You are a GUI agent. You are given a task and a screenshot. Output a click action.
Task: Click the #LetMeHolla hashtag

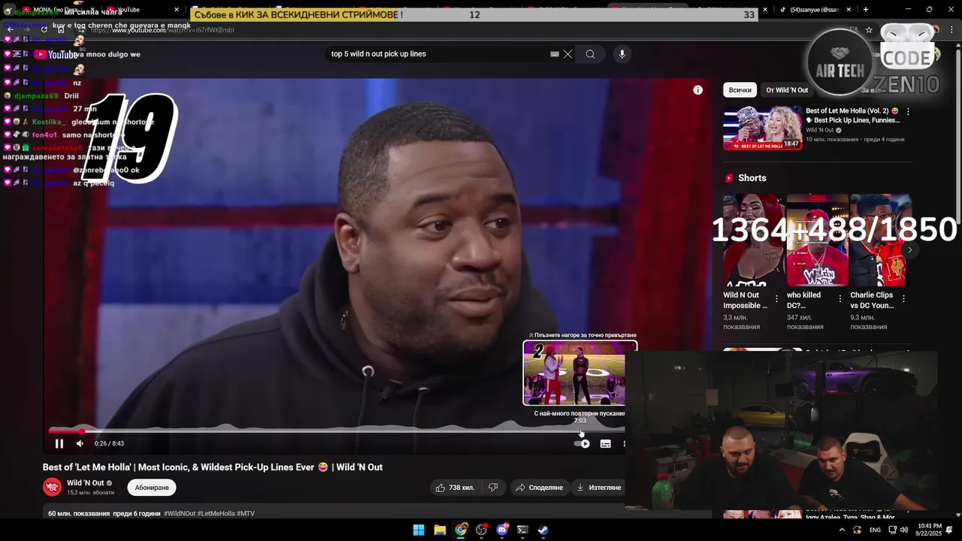click(x=216, y=514)
